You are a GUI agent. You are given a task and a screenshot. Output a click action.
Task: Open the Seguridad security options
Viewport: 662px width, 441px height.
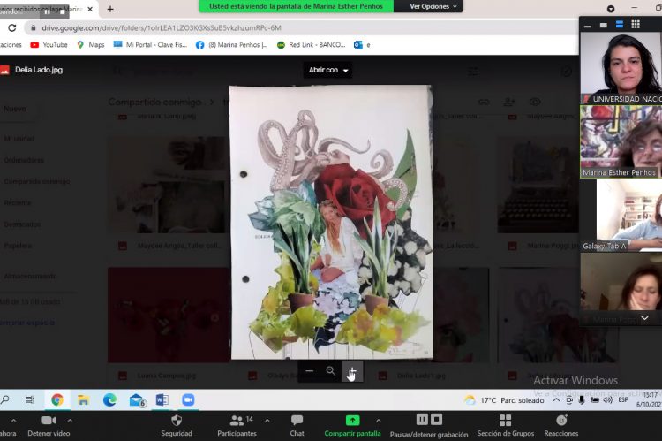coord(177,425)
